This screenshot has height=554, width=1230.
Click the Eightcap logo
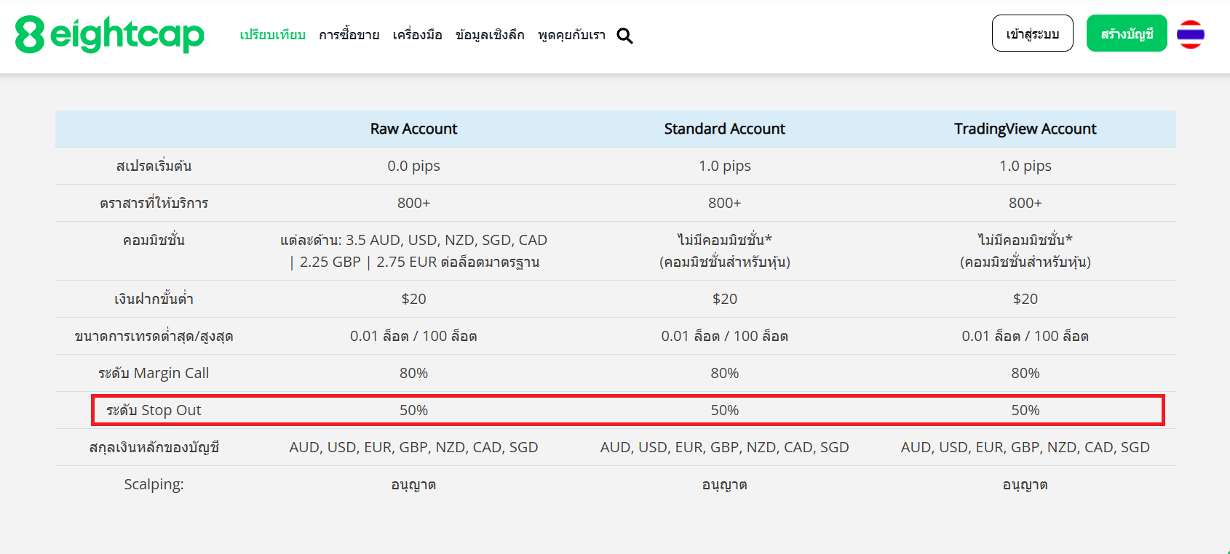(109, 34)
